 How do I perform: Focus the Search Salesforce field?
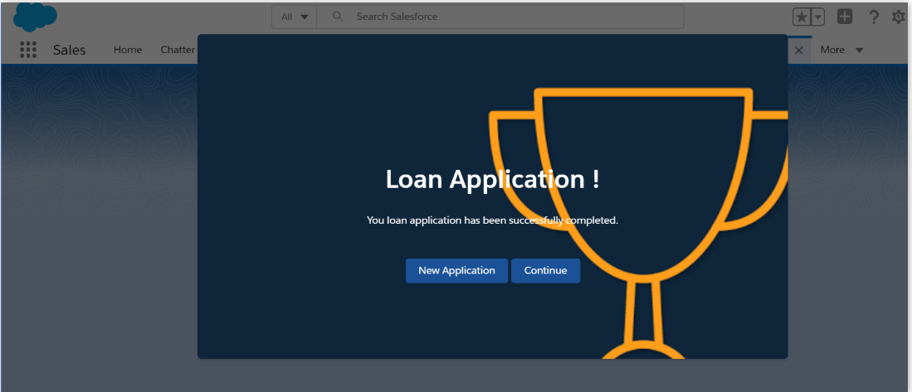tap(500, 17)
